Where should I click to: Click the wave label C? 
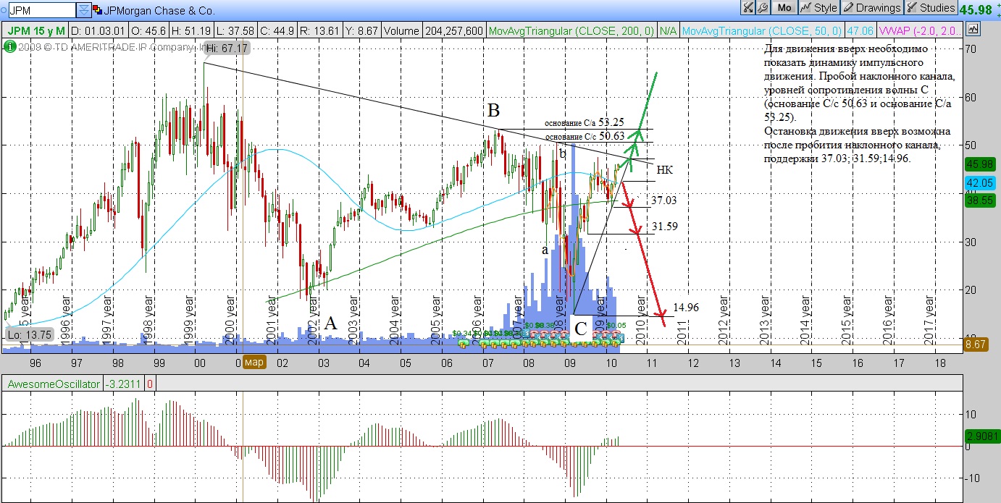[581, 329]
